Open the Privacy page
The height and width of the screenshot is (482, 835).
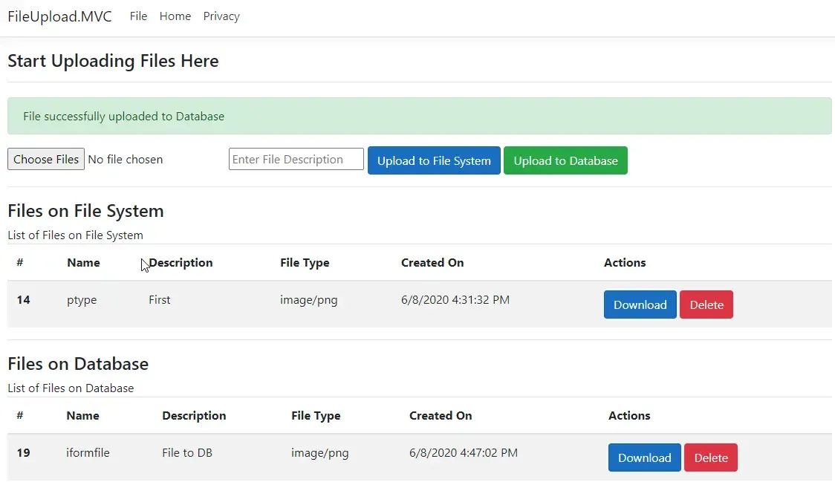point(221,16)
